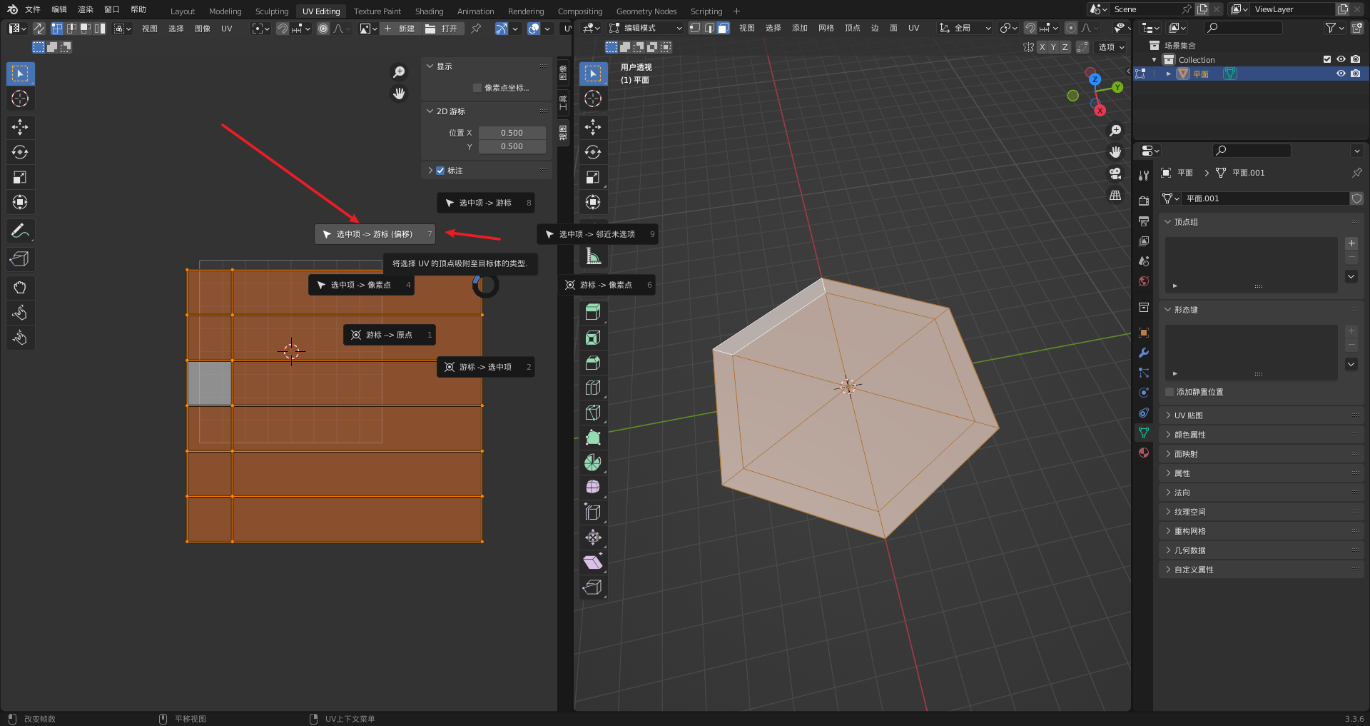Open the Modifiers wrench properties tab
1370x726 pixels.
pyautogui.click(x=1144, y=353)
